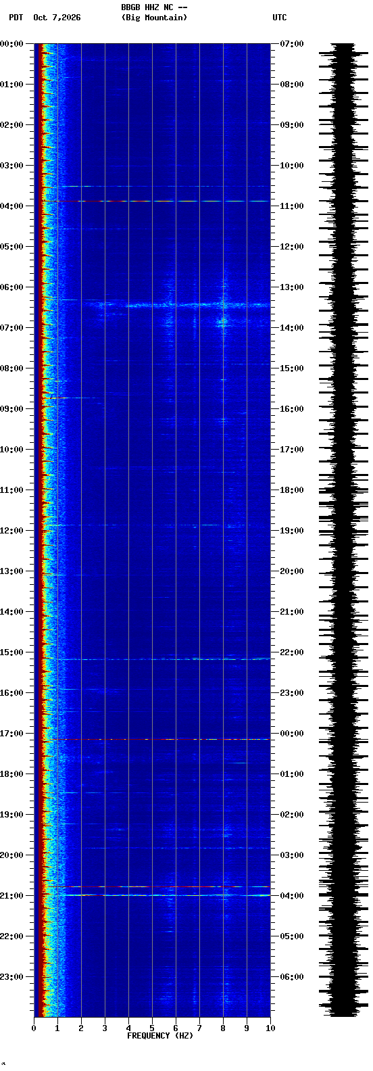
Task: Click the '06:00' PDT label on the left axis
Action: pos(11,287)
